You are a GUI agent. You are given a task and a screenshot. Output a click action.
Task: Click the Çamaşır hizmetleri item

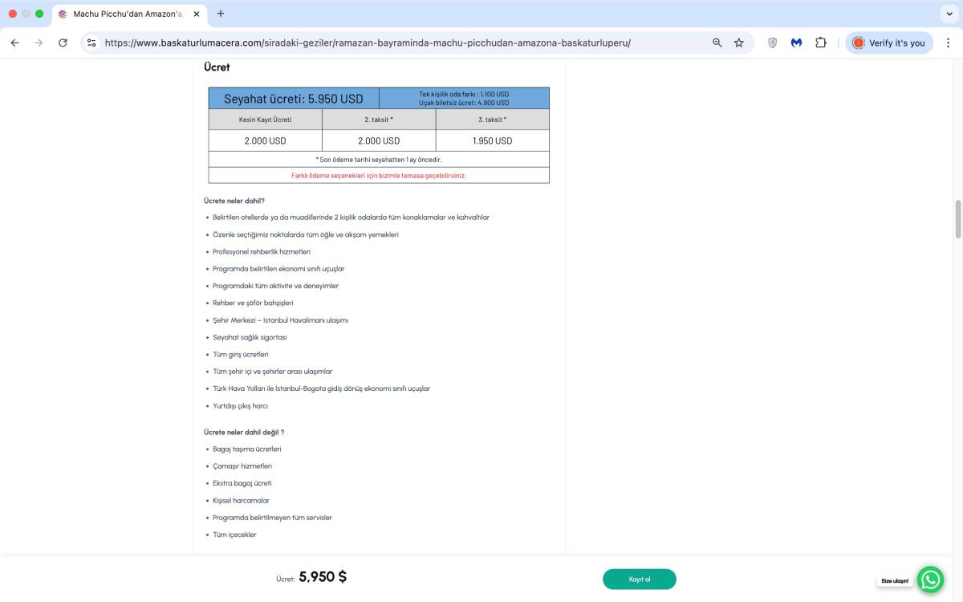(x=242, y=466)
